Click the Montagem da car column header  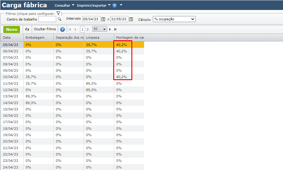(129, 38)
